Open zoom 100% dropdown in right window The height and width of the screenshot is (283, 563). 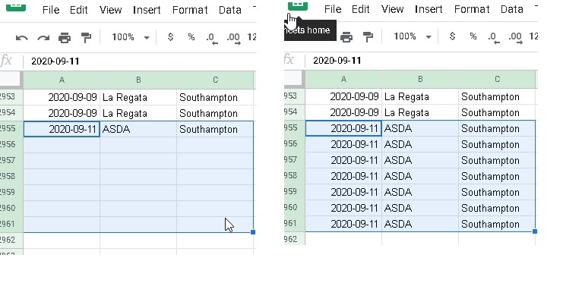[x=413, y=36]
